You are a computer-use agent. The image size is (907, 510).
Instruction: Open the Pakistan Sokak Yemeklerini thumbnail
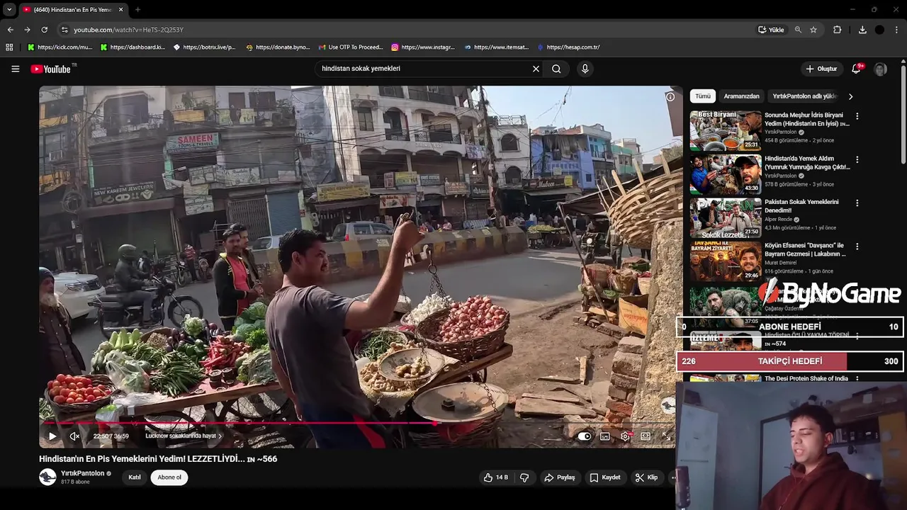tap(726, 218)
